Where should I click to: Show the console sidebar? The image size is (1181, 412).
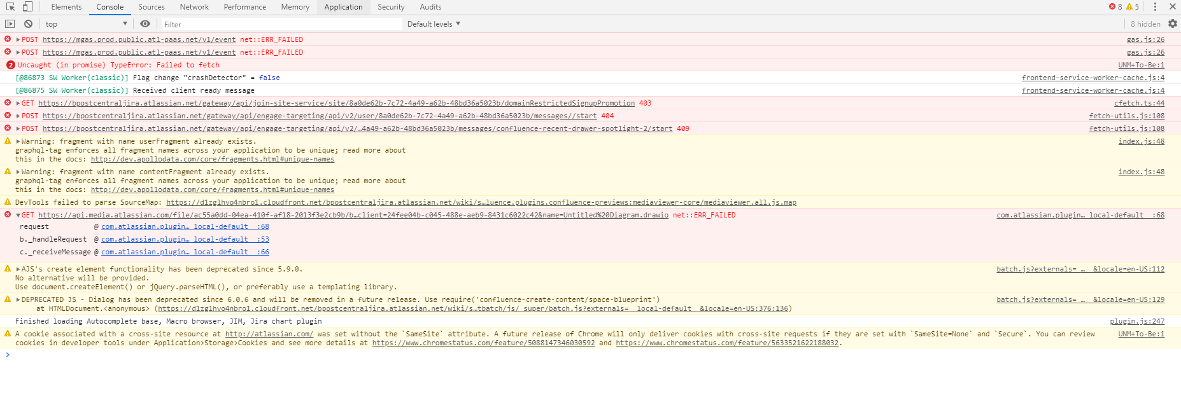(x=10, y=24)
